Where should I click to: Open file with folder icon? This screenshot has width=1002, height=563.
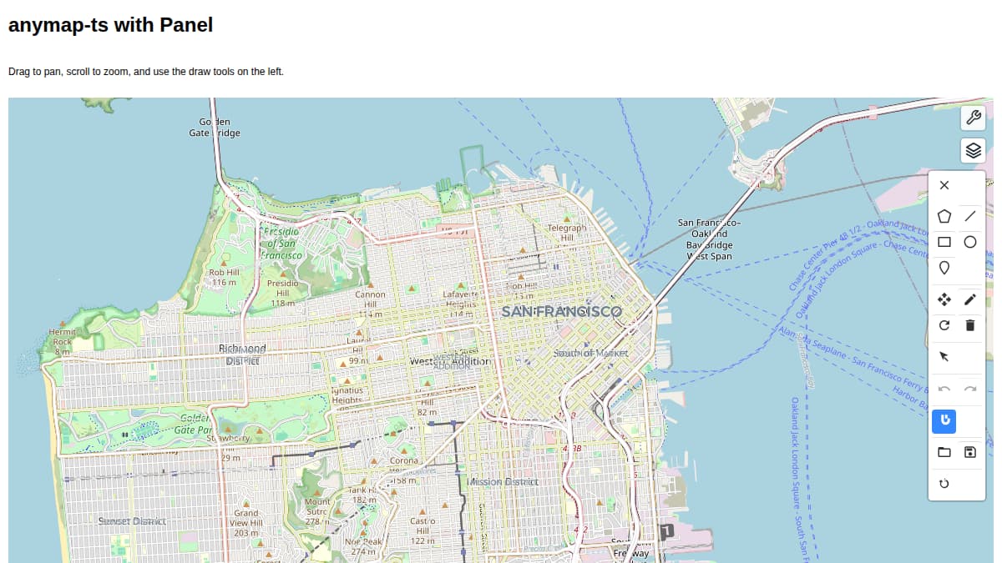pos(944,452)
